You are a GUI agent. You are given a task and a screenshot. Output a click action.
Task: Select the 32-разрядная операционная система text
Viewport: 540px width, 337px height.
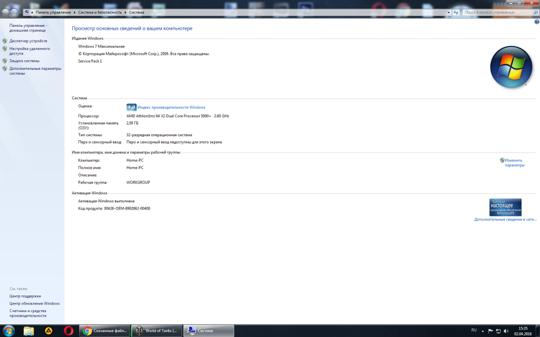coord(159,135)
